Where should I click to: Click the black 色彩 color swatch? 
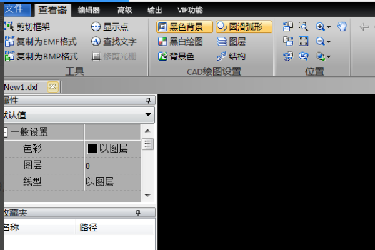(x=92, y=149)
